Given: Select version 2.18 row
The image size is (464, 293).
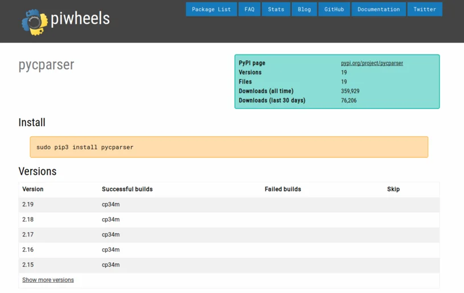Looking at the screenshot, I should tap(229, 219).
